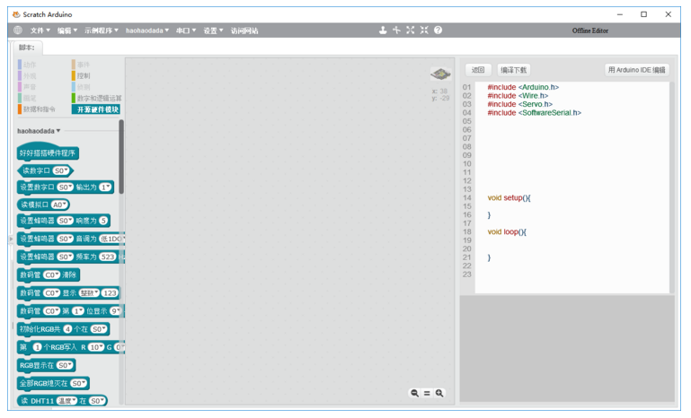691x418 pixels.
Task: Select the 数字和逻辑运算 block category
Action: pyautogui.click(x=96, y=98)
